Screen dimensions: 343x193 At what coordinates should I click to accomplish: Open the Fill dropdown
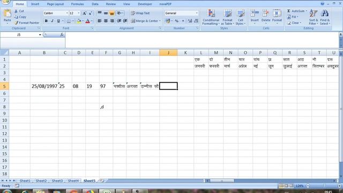293,17
